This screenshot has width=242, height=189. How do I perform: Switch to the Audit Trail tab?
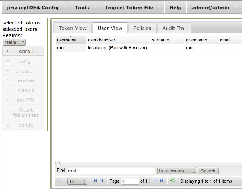tap(175, 28)
